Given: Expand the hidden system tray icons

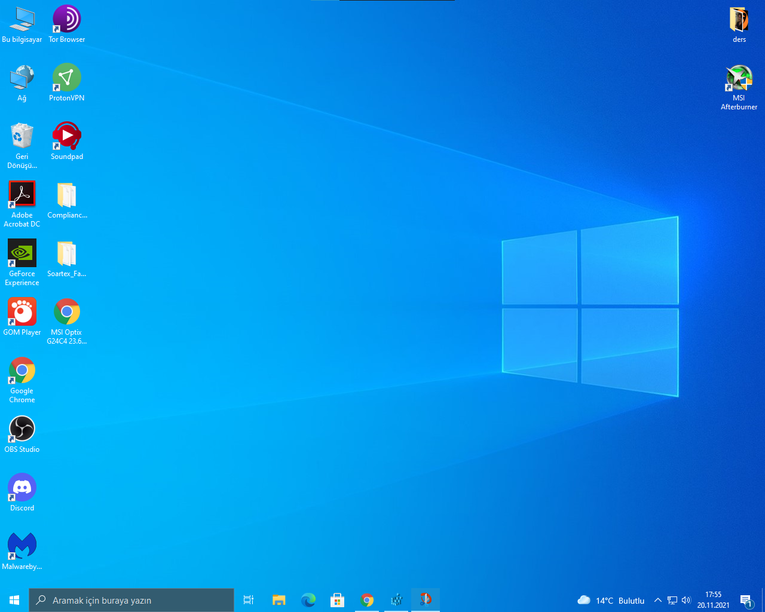Looking at the screenshot, I should 658,600.
